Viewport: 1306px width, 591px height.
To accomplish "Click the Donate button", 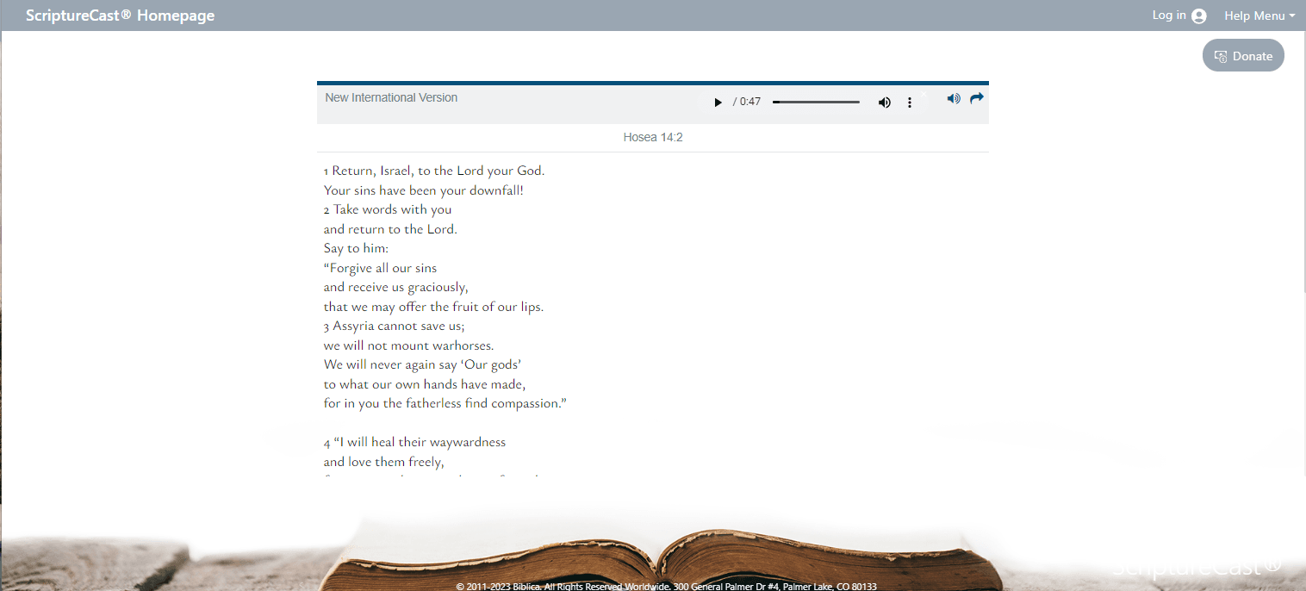I will [1243, 56].
